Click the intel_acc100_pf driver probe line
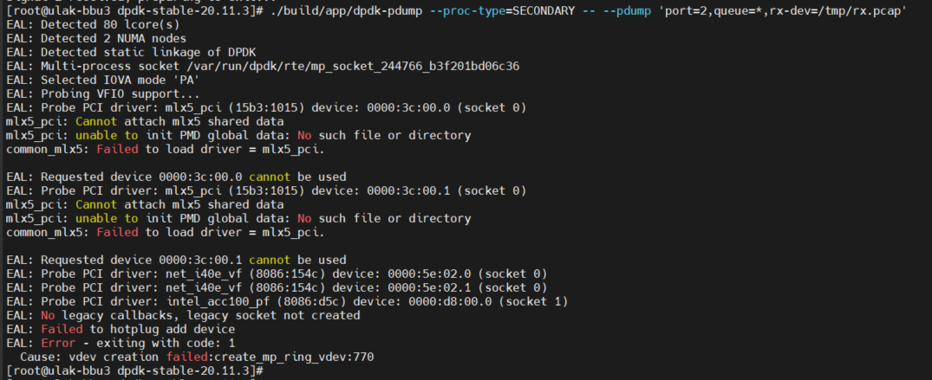 pyautogui.click(x=287, y=301)
